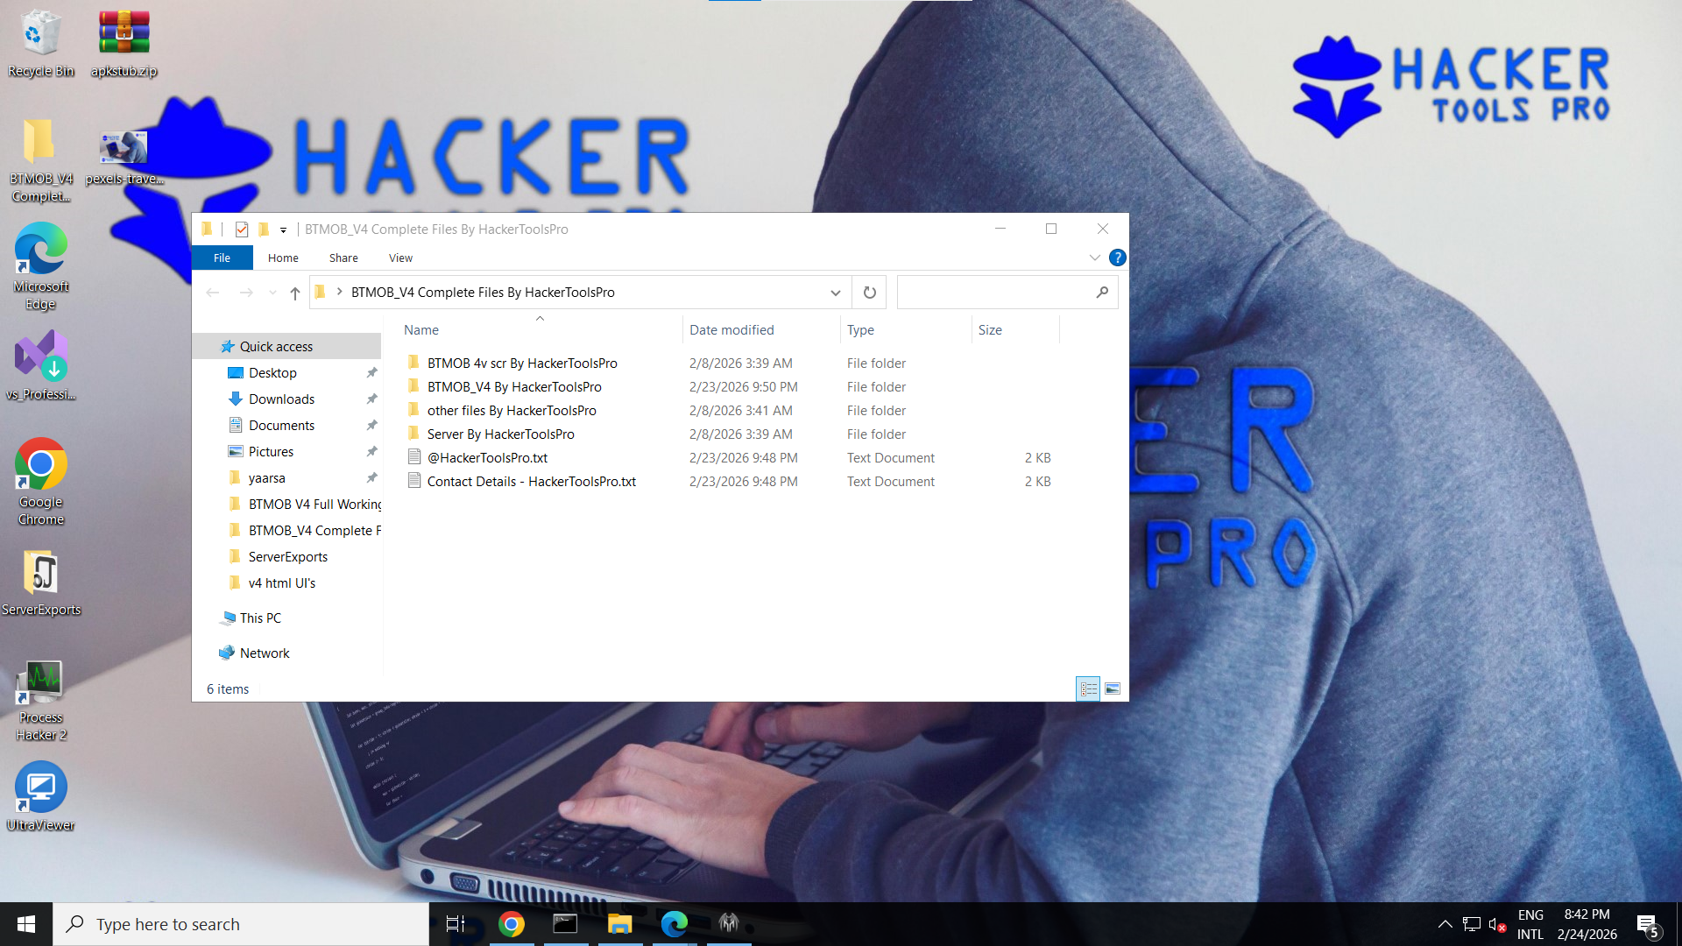Open Explorer Help question mark icon

pyautogui.click(x=1117, y=258)
